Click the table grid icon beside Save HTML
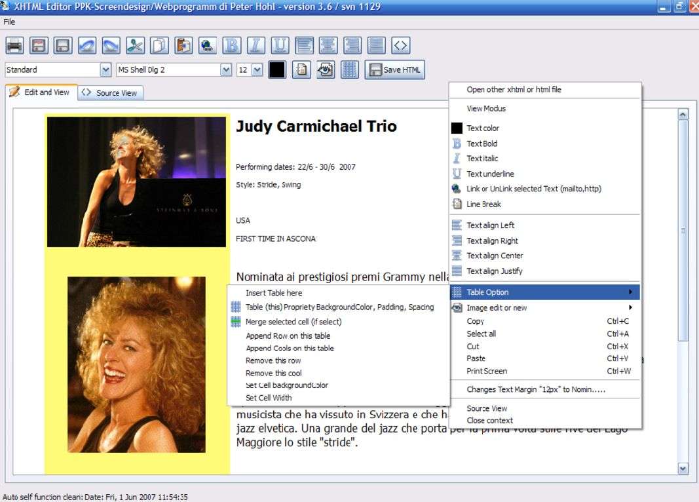Viewport: 699px width, 502px height. click(350, 69)
